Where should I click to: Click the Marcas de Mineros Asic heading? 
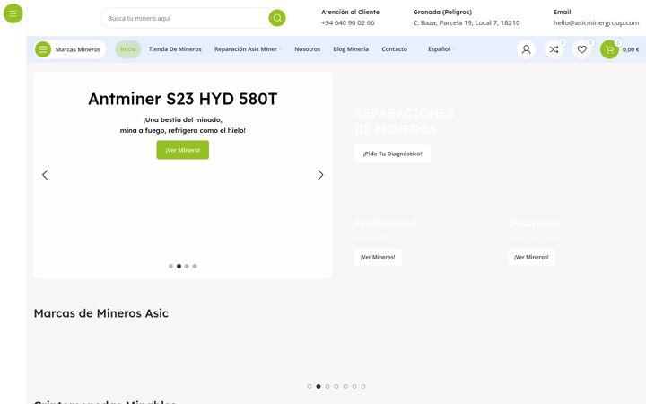point(100,313)
